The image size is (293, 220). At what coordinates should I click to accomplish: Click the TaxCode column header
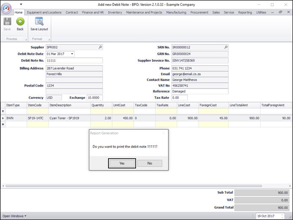(144, 105)
